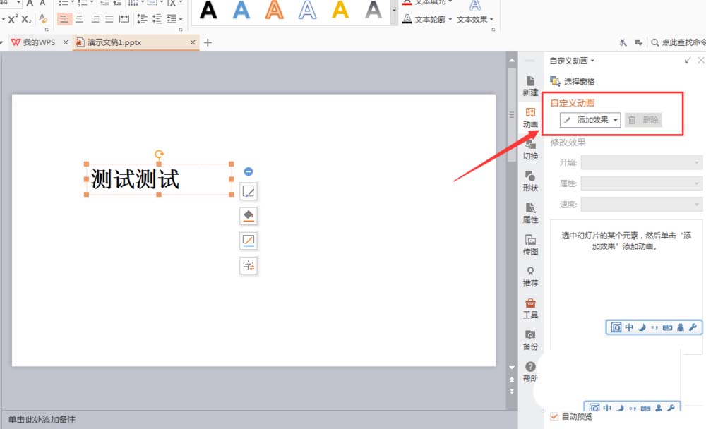The height and width of the screenshot is (429, 706).
Task: Open the 开始 effect dropdown
Action: [641, 162]
